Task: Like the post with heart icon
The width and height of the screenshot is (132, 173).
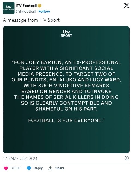Action: (6, 168)
